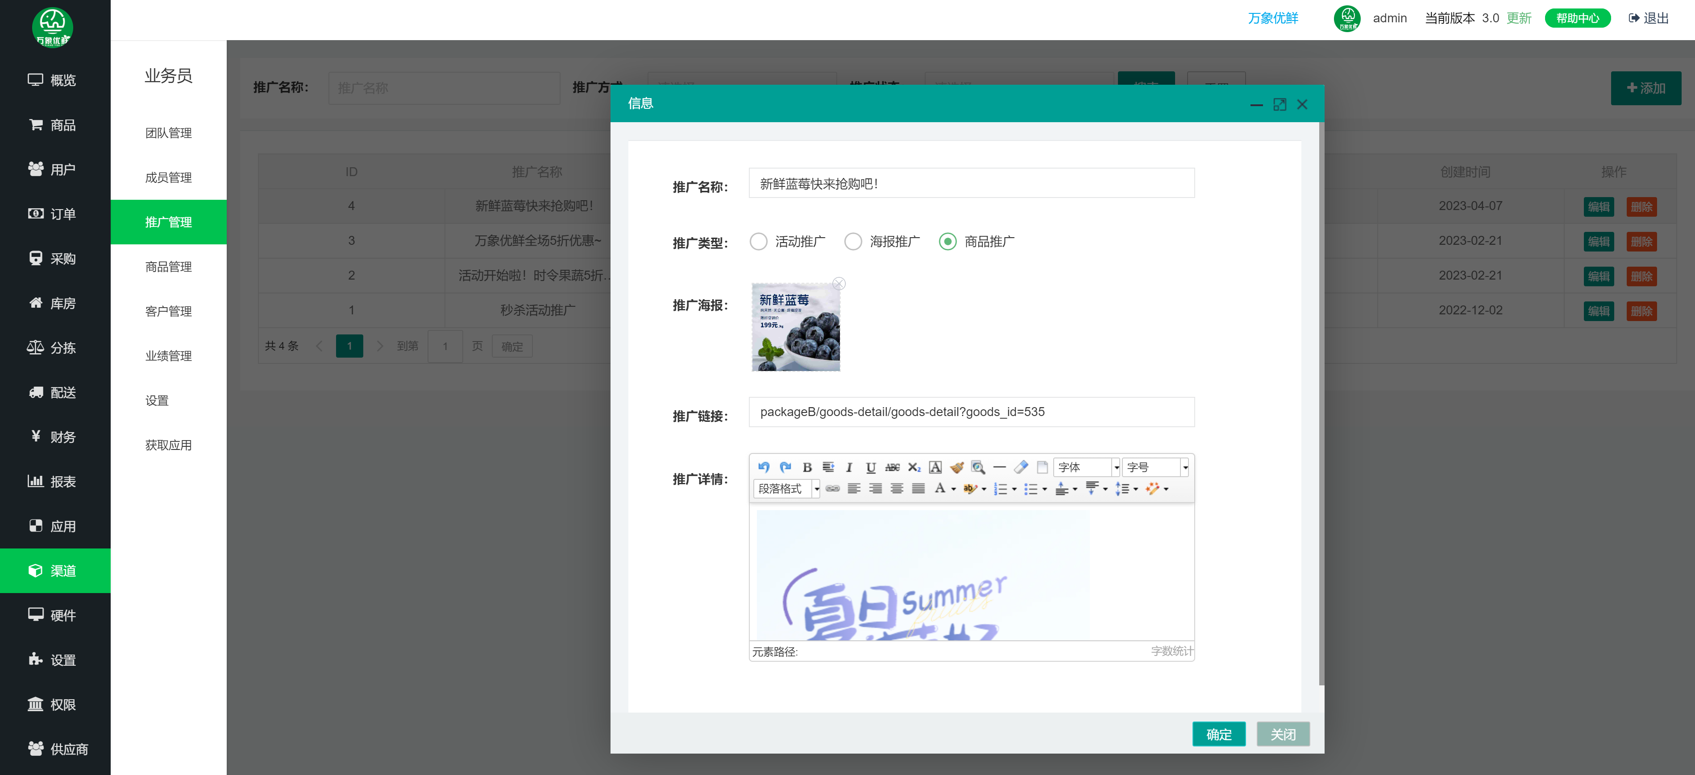This screenshot has height=775, width=1695.
Task: Center align text in the editor
Action: [897, 488]
